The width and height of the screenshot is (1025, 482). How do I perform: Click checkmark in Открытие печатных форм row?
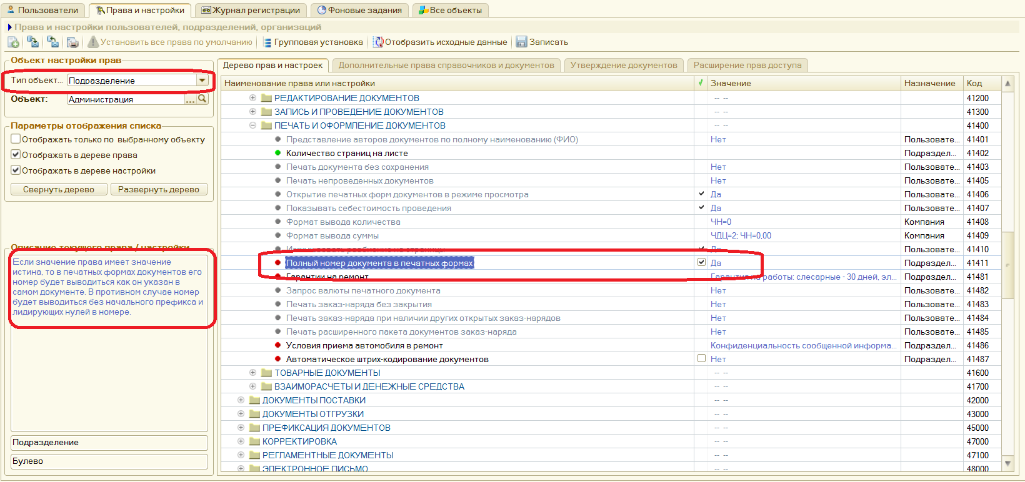(701, 194)
